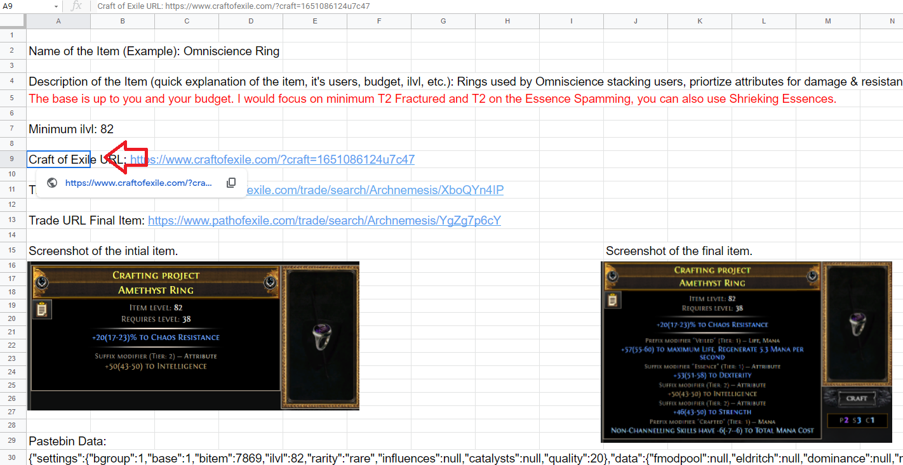Viewport: 903px width, 465px height.
Task: Click 'Name of the Item (Example): Omniscience Ring' cell
Action: [x=154, y=51]
